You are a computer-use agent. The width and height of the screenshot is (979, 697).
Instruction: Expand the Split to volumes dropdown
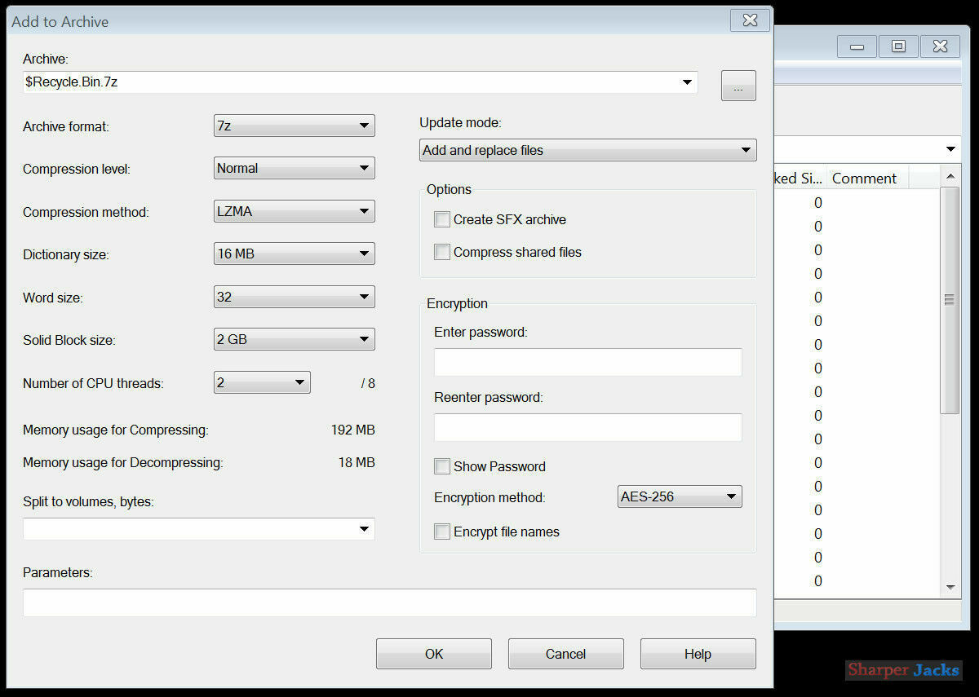364,529
